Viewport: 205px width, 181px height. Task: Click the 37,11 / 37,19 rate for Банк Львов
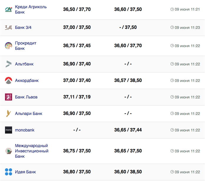point(77,97)
